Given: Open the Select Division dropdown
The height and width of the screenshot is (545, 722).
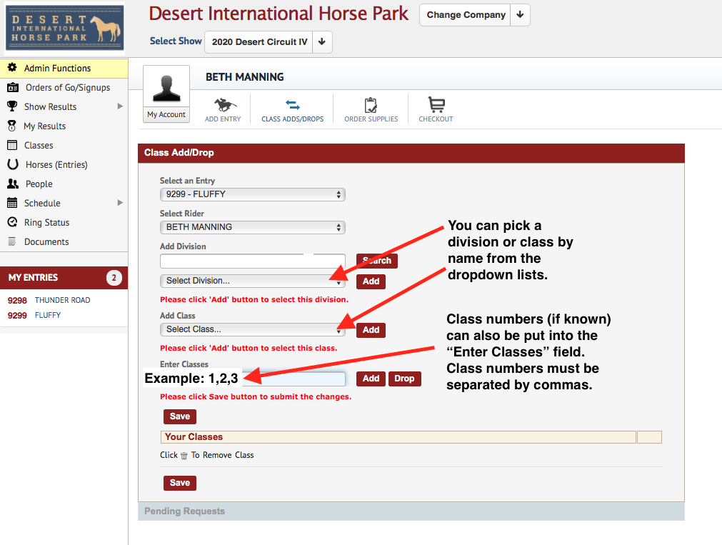Looking at the screenshot, I should tap(252, 281).
